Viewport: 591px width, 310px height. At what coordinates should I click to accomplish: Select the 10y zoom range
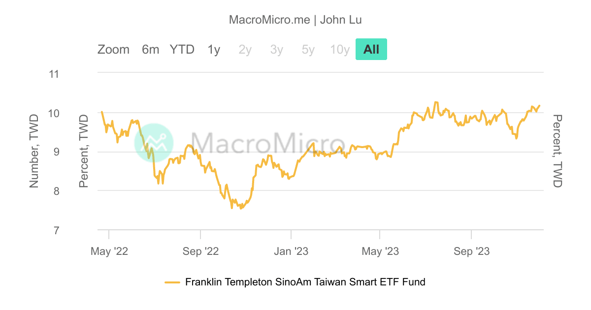[339, 49]
